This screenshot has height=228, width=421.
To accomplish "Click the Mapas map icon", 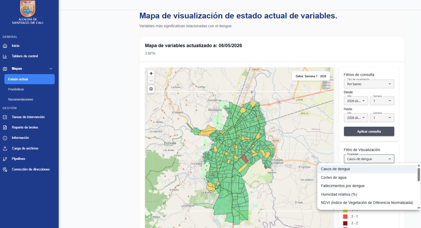I will [x=5, y=69].
